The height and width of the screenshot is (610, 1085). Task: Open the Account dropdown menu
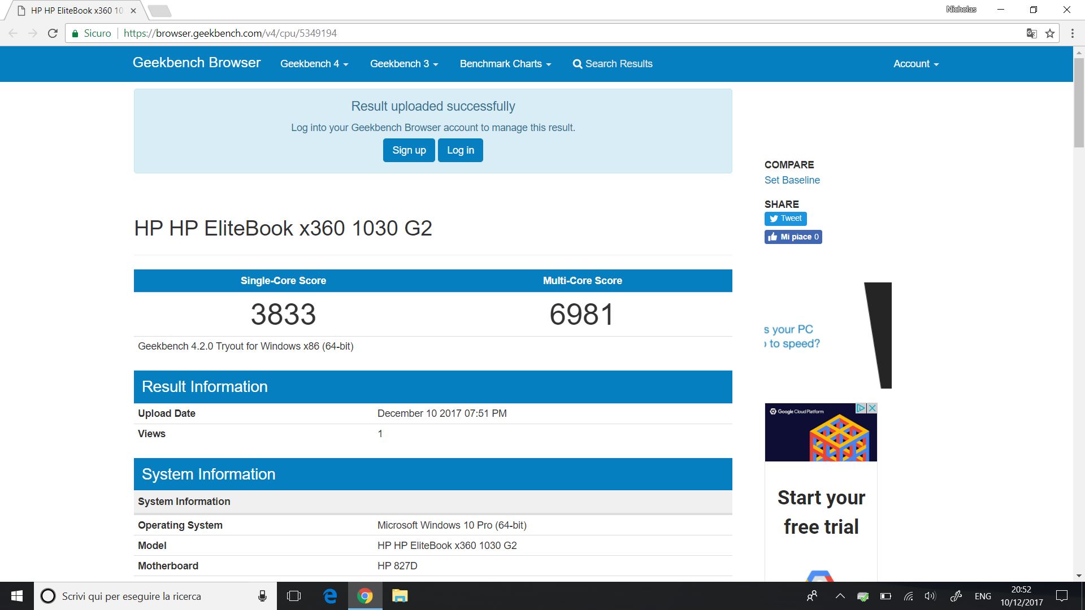(x=916, y=64)
